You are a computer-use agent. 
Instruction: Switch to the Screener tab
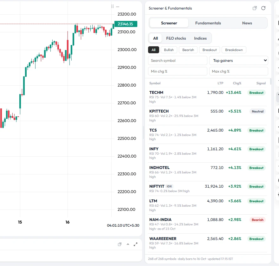click(169, 23)
